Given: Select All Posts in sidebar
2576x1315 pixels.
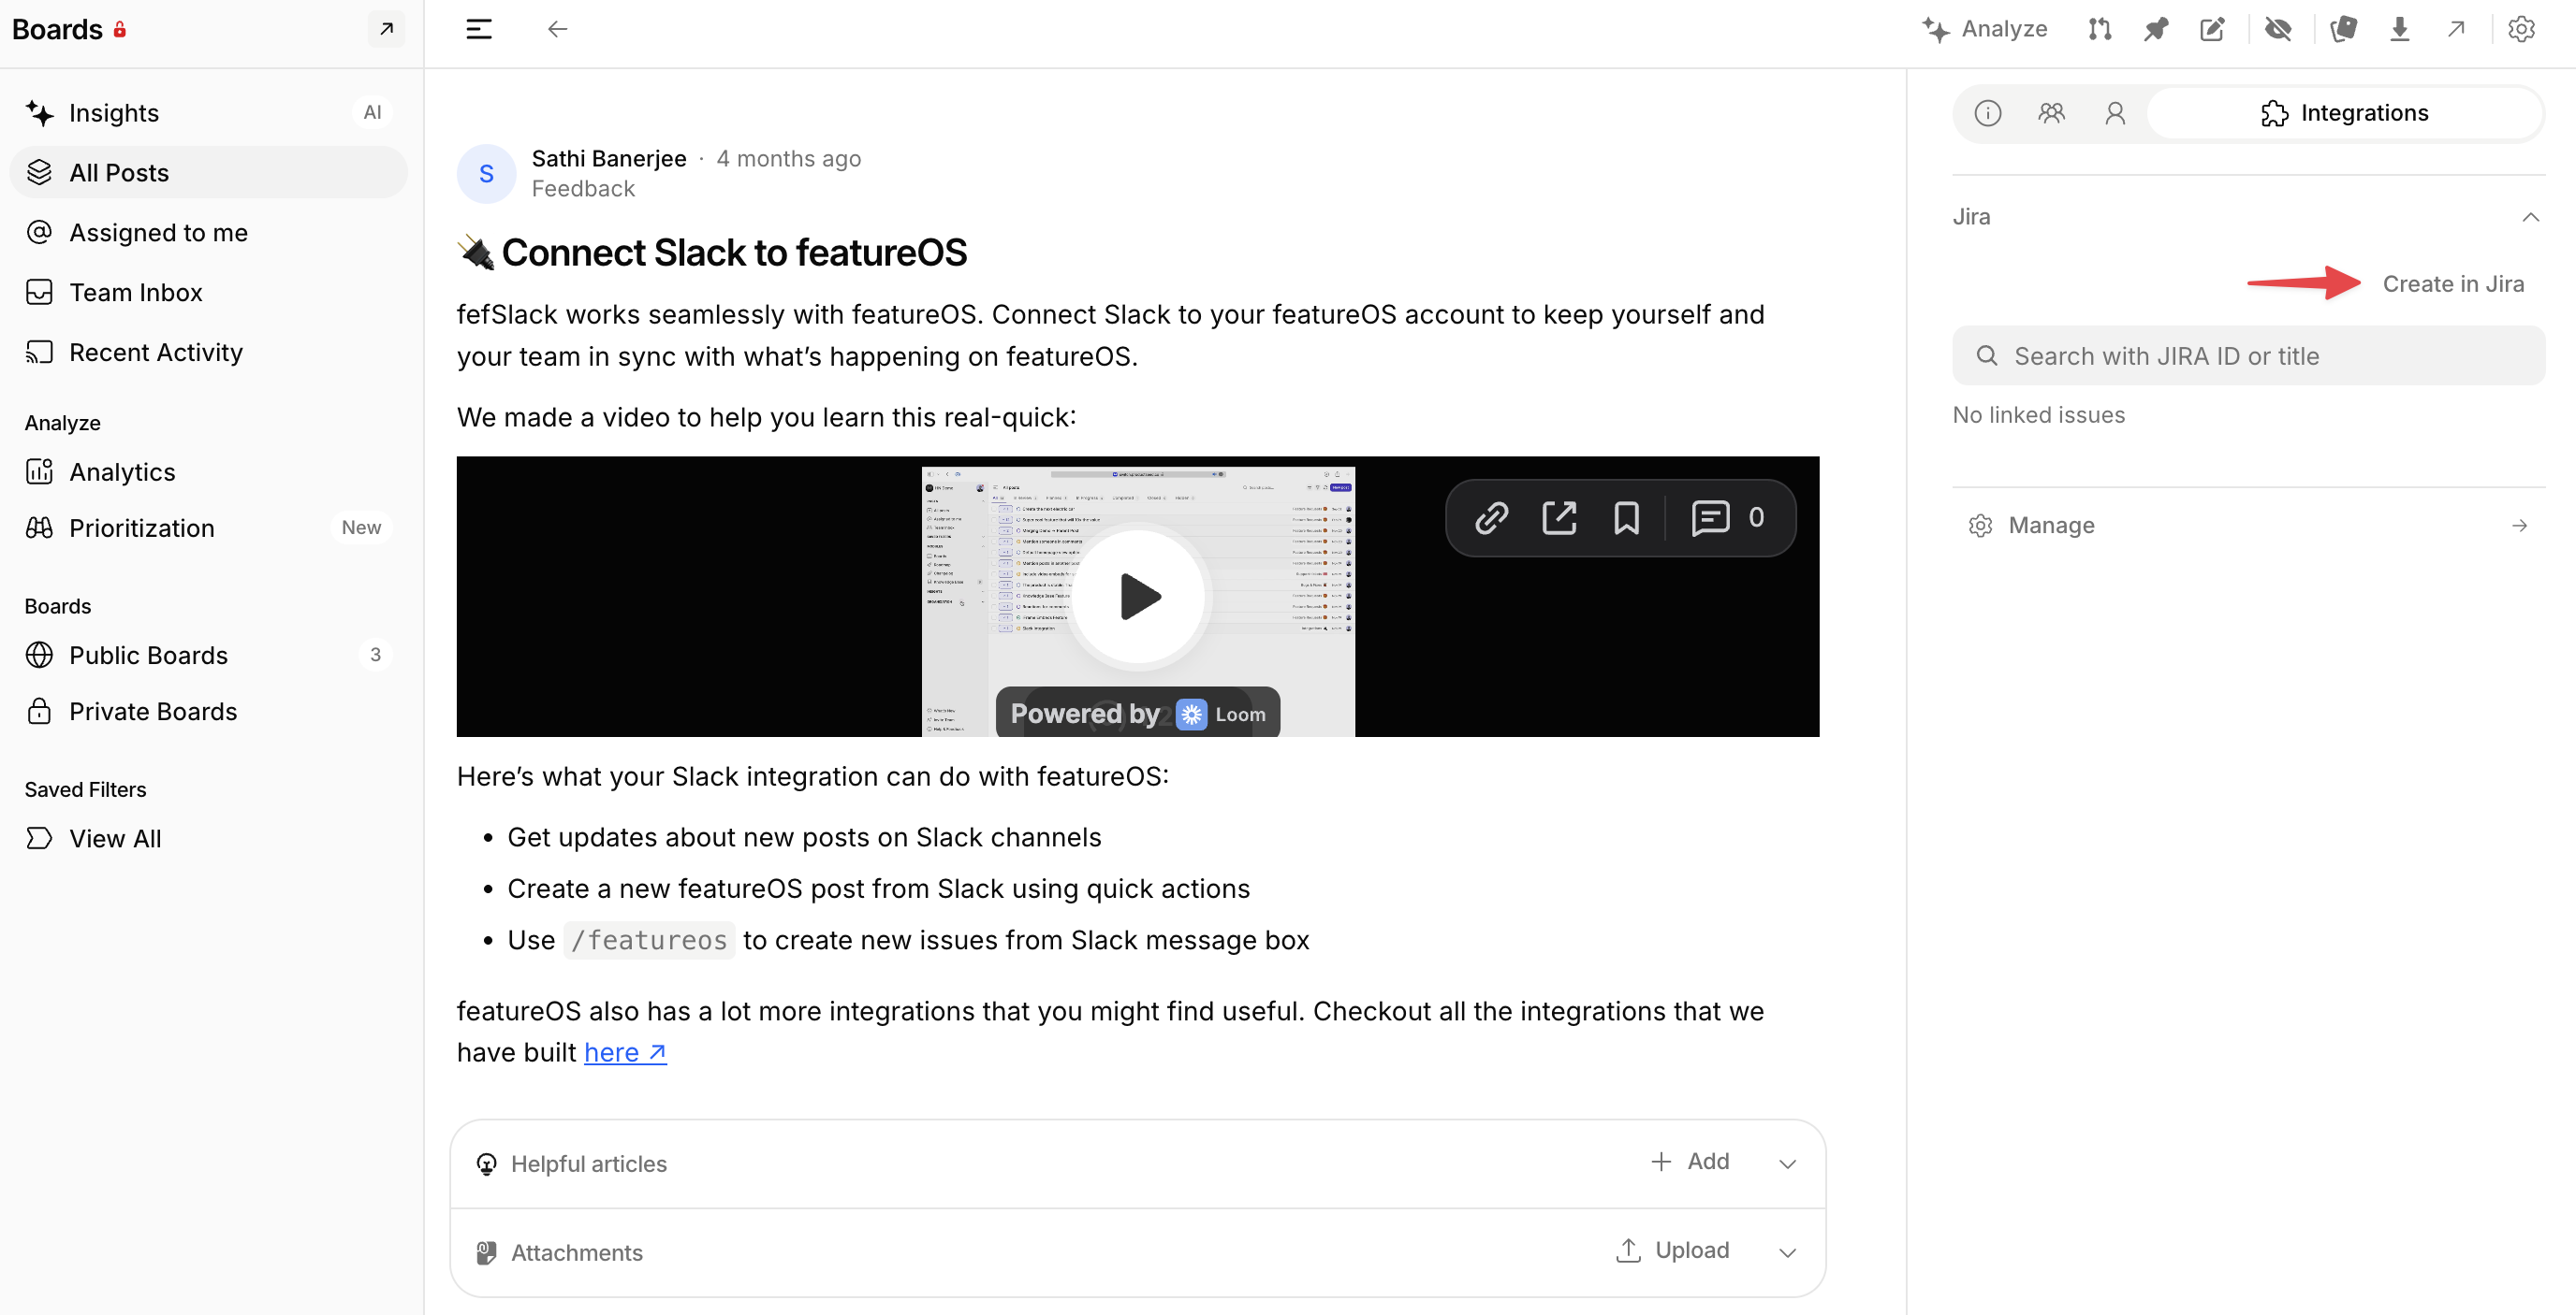Looking at the screenshot, I should point(208,173).
